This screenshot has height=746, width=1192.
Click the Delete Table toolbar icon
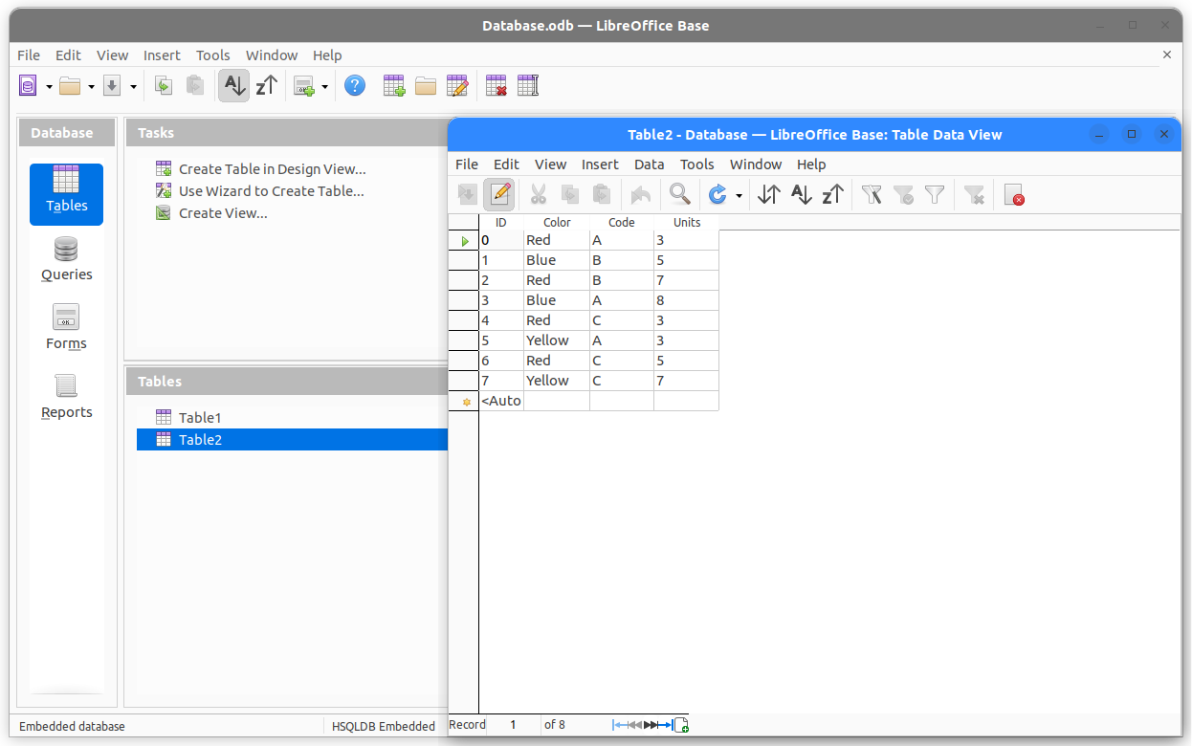pos(496,86)
